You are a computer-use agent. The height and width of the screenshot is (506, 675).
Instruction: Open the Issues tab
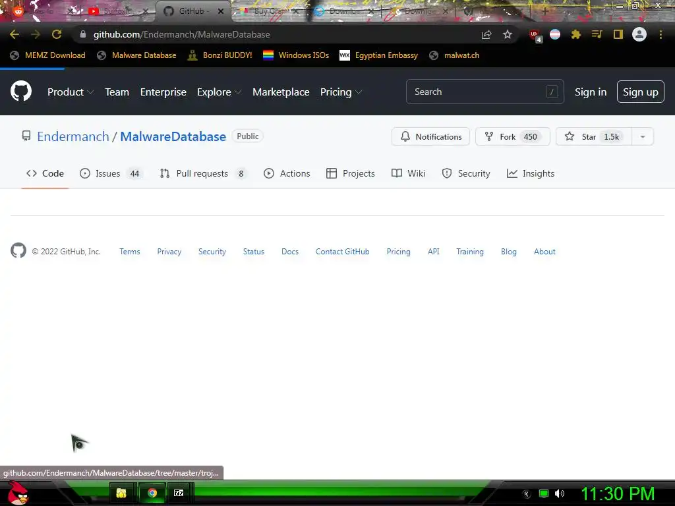(x=111, y=173)
